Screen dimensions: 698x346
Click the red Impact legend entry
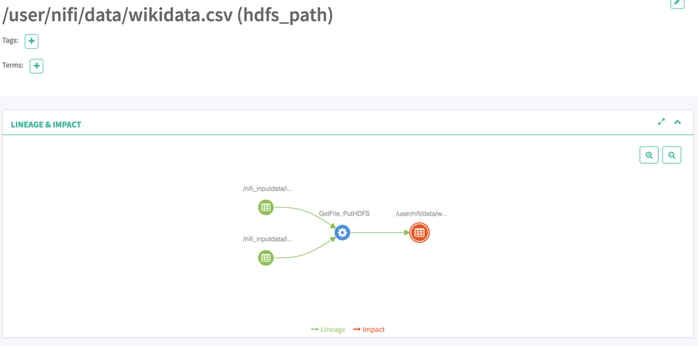[x=369, y=329]
